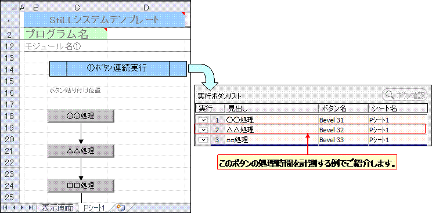
Task: Click the モジュール名① cell
Action: click(53, 46)
